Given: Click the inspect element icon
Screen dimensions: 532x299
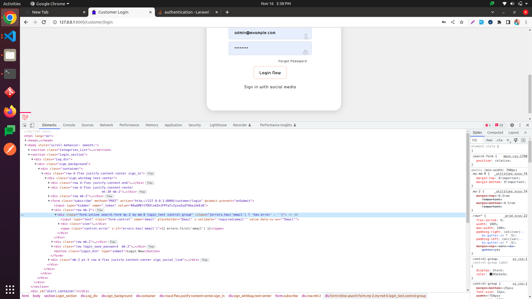Looking at the screenshot, I should (x=25, y=125).
